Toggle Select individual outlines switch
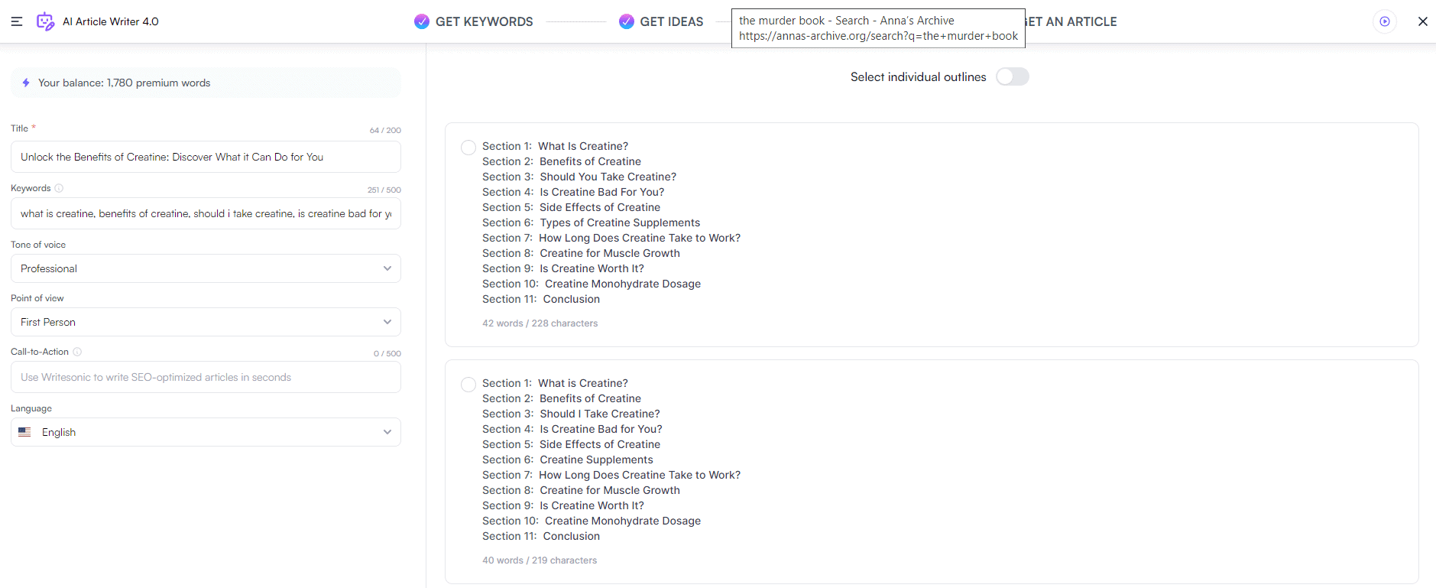The height and width of the screenshot is (588, 1436). tap(1013, 76)
